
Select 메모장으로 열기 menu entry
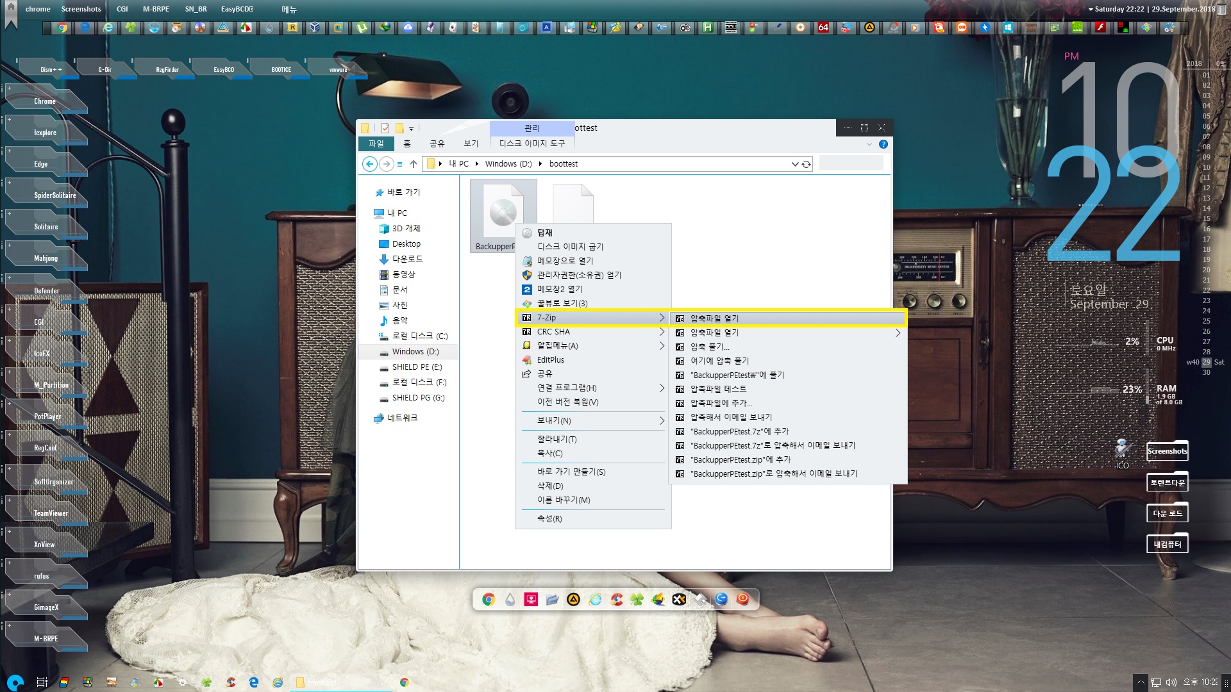[x=593, y=261]
